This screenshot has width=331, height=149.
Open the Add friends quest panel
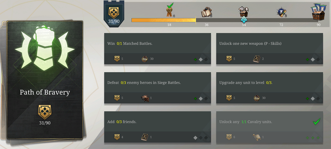tap(158, 127)
